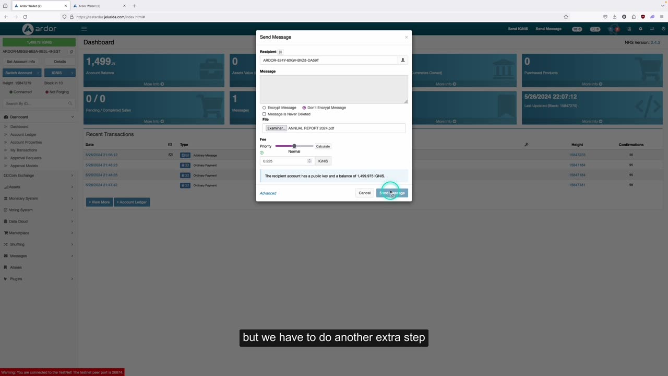The image size is (668, 376).
Task: Collapse the Dashboard sidebar section
Action: click(39, 117)
